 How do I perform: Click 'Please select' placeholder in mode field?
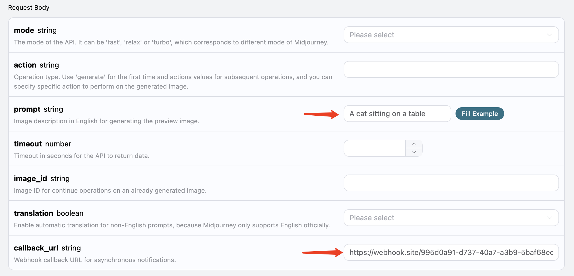pyautogui.click(x=372, y=35)
